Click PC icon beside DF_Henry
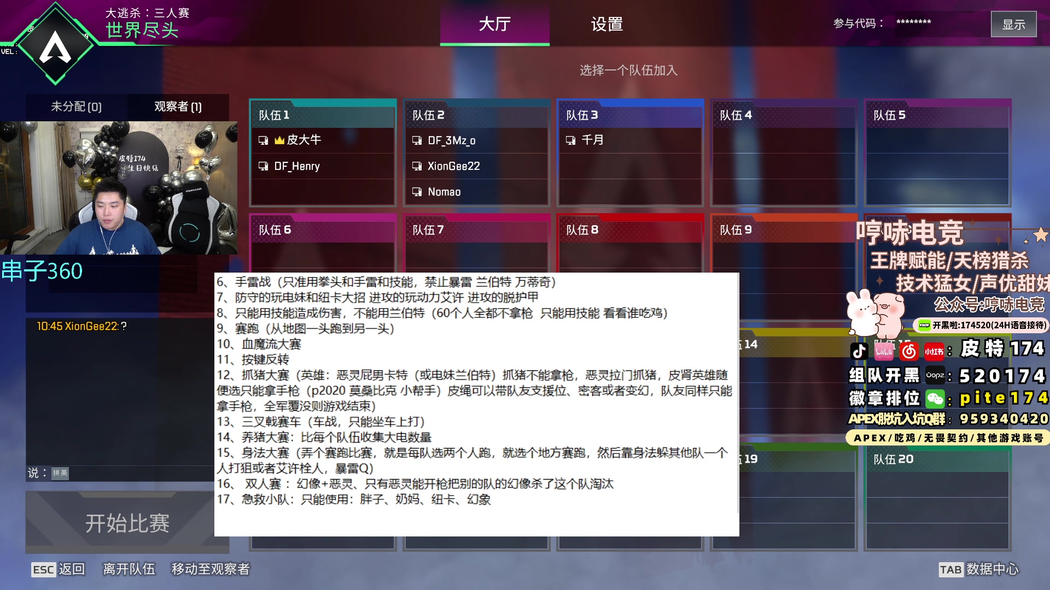The width and height of the screenshot is (1050, 590). coord(263,166)
